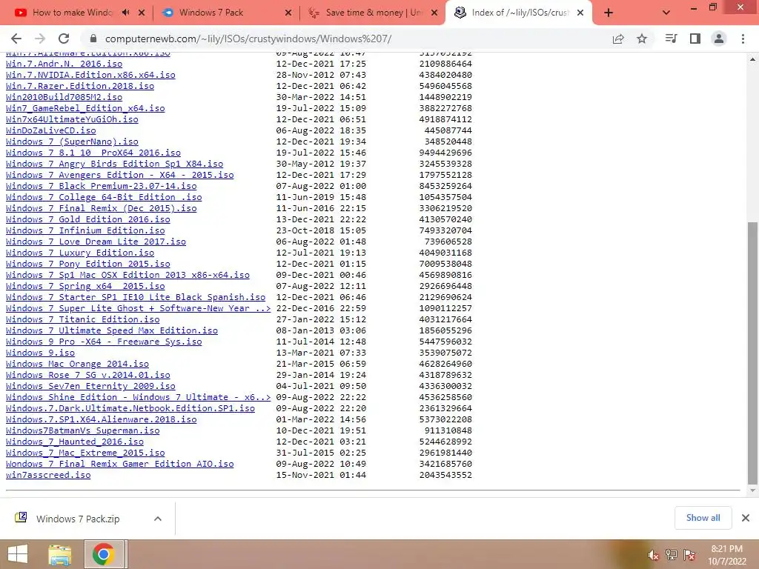Image resolution: width=759 pixels, height=569 pixels.
Task: View site information via the padlock icon
Action: point(93,39)
